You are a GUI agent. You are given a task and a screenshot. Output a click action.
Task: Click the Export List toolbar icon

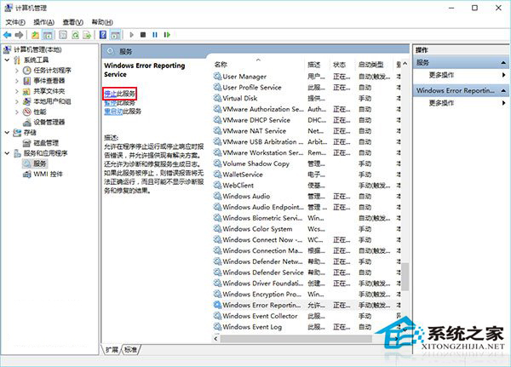point(87,35)
